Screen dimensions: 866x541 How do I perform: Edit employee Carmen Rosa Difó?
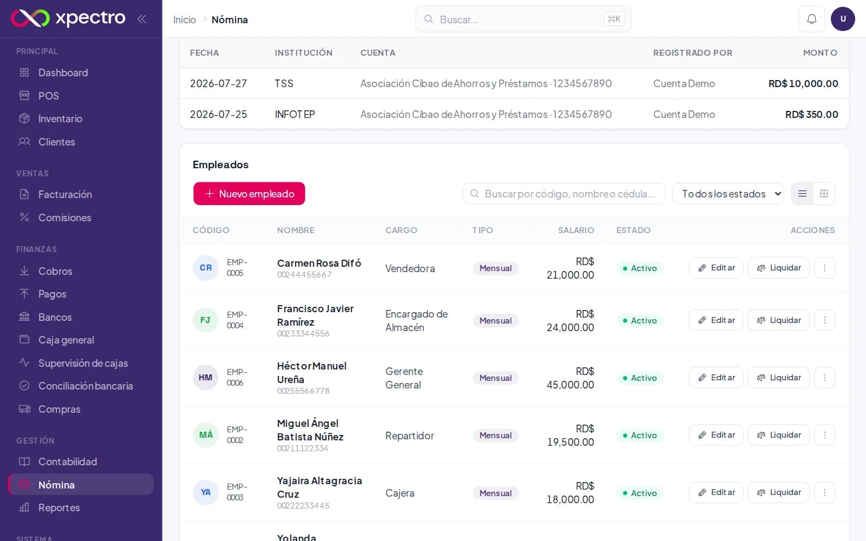[x=716, y=268]
